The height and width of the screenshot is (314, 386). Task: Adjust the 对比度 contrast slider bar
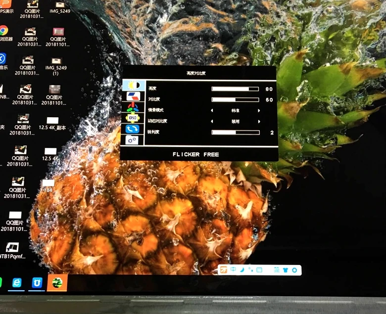tap(235, 99)
